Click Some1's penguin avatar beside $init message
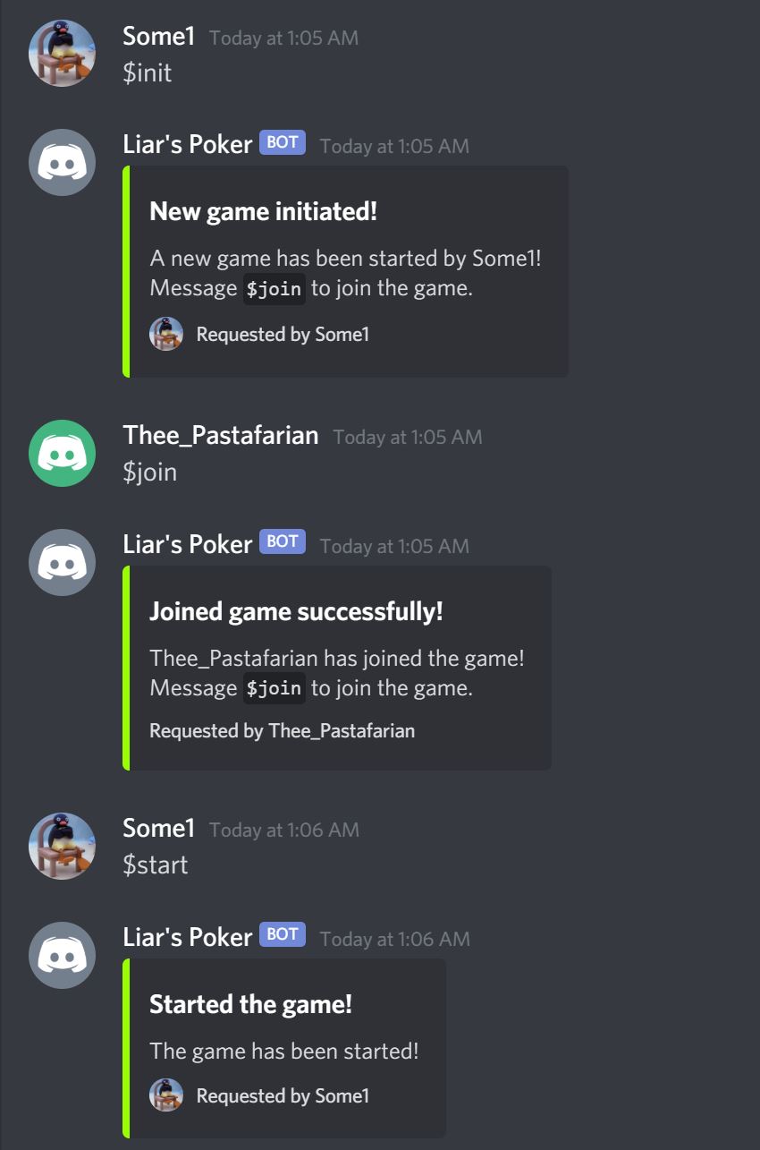The image size is (760, 1150). 63,54
